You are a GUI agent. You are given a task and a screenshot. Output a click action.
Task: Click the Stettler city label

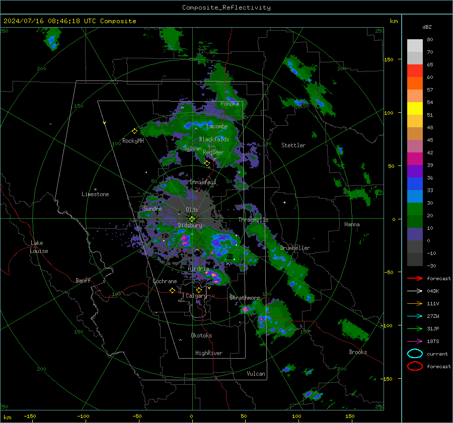click(293, 145)
